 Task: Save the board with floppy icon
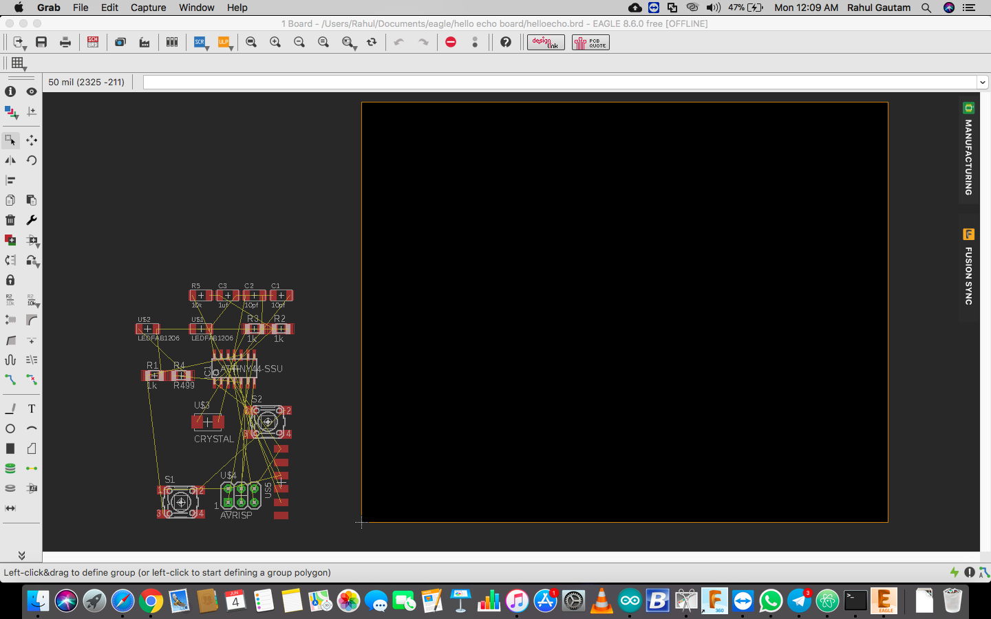(x=41, y=42)
